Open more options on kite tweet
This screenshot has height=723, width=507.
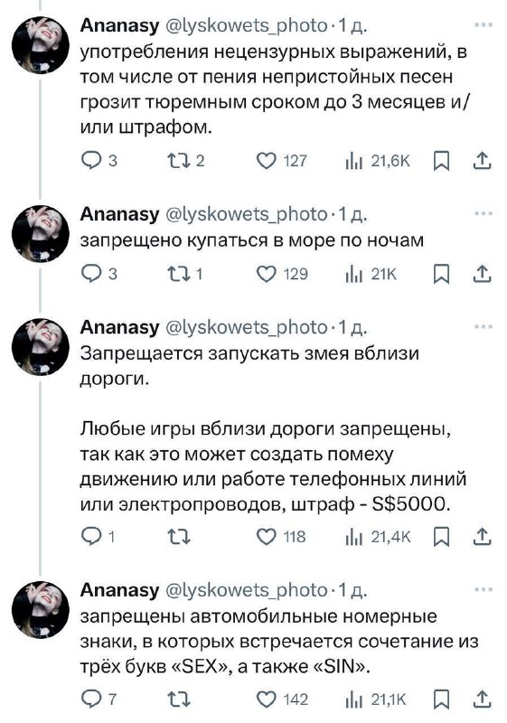[484, 326]
